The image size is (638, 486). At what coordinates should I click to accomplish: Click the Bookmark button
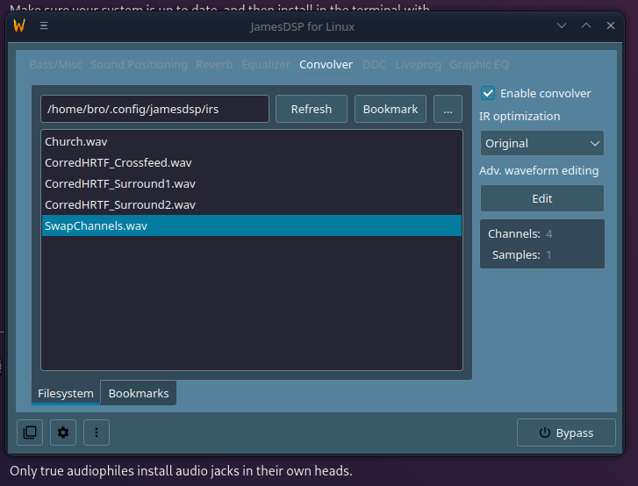(x=391, y=109)
